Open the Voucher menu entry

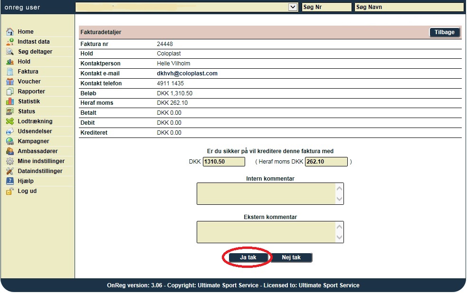click(x=29, y=82)
